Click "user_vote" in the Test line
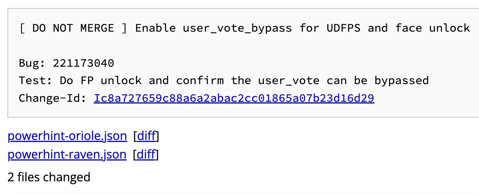 [289, 81]
